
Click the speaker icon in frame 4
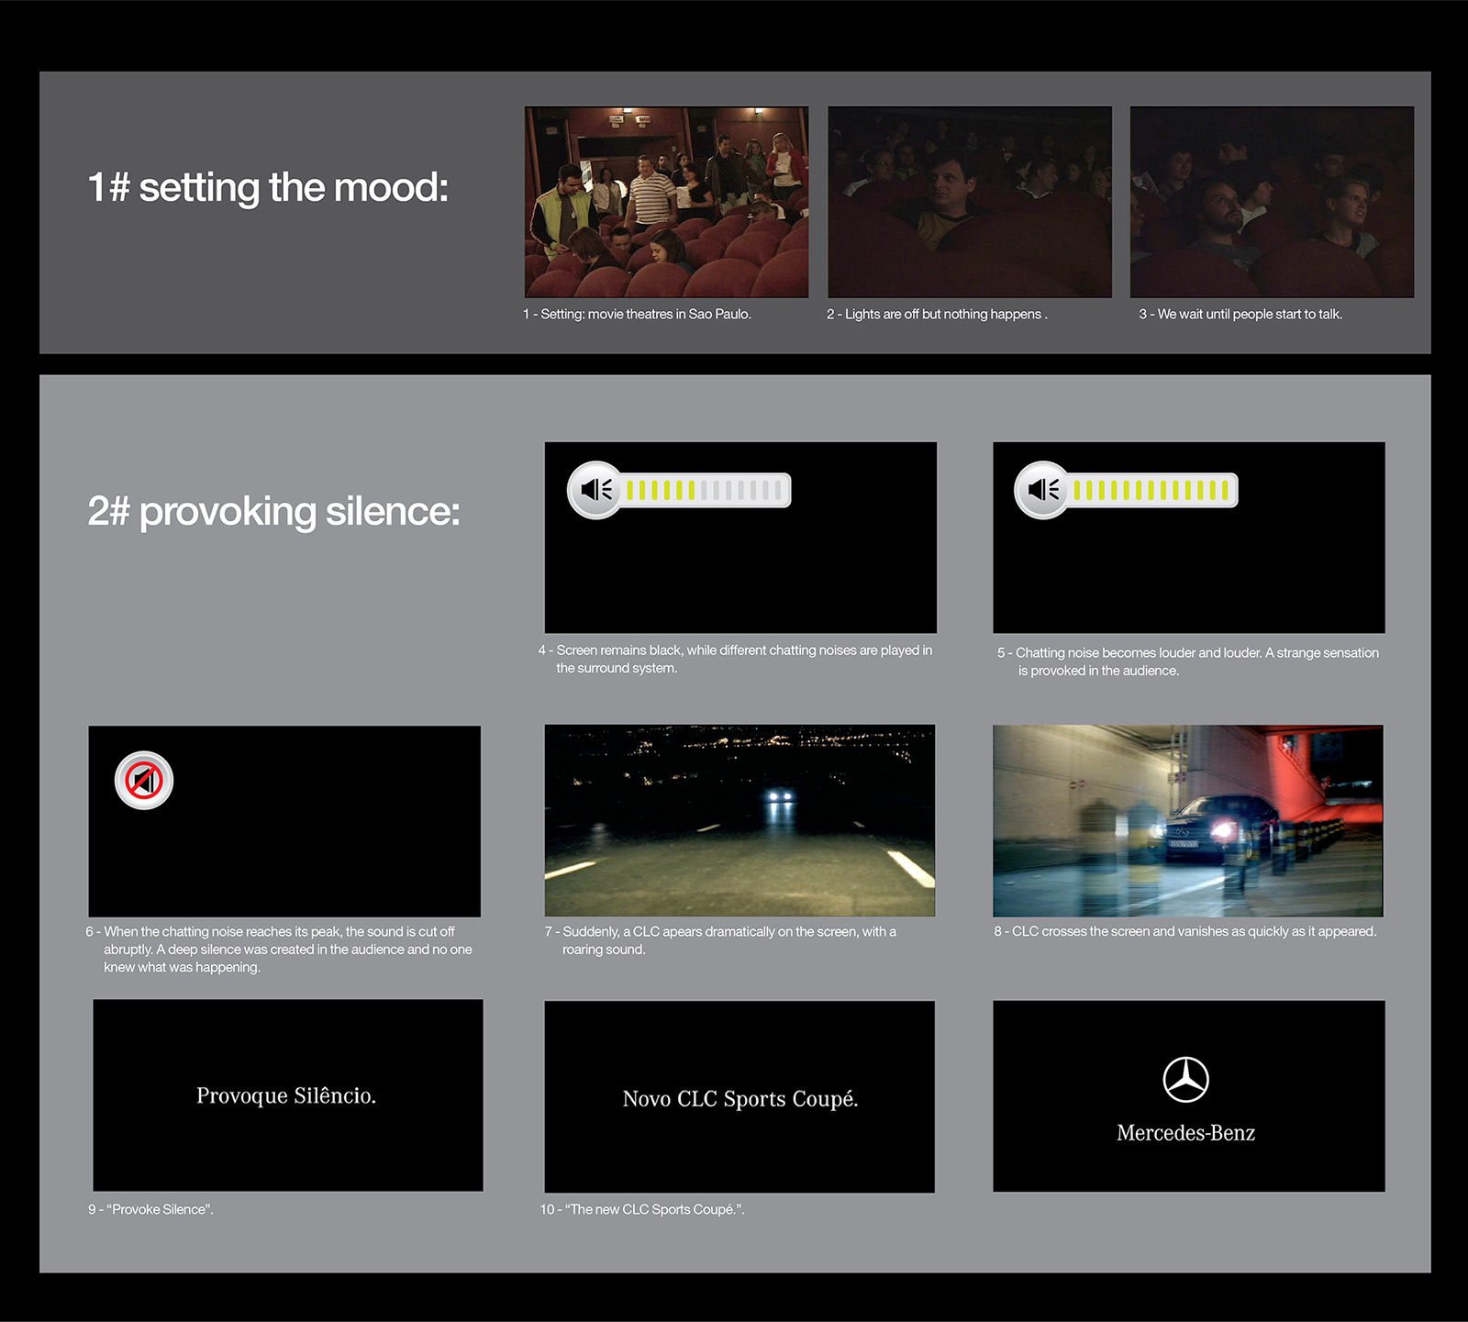[595, 490]
